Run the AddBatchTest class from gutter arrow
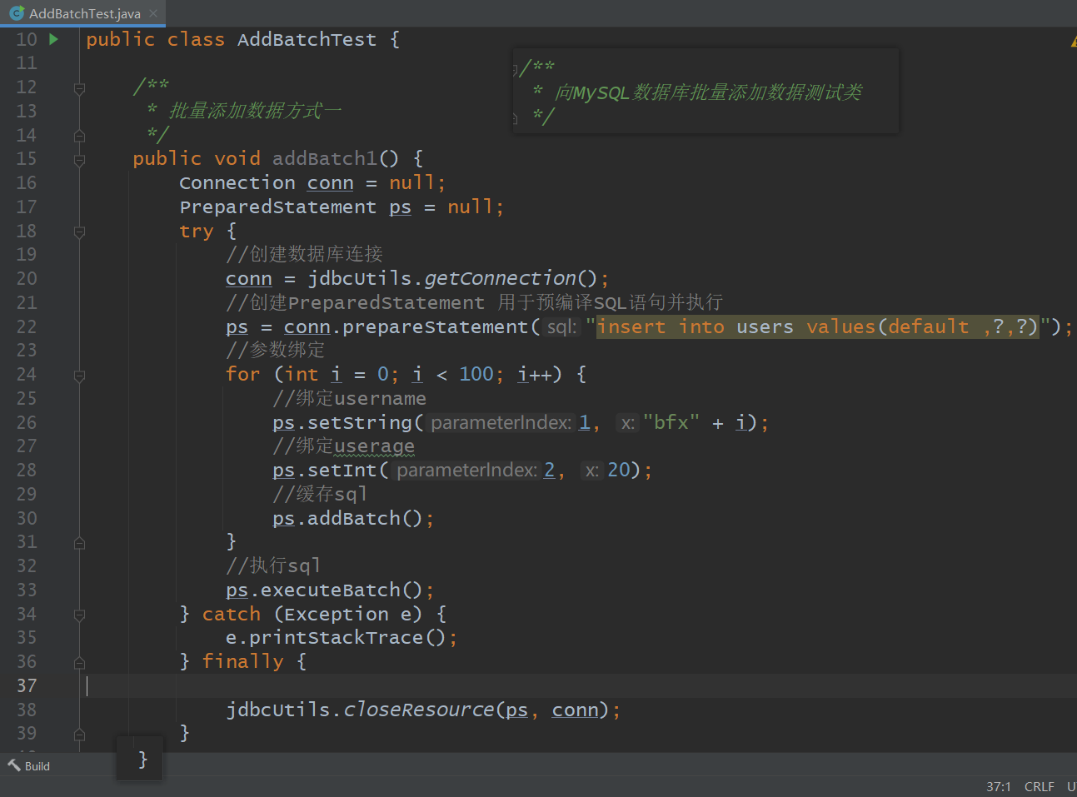 54,39
